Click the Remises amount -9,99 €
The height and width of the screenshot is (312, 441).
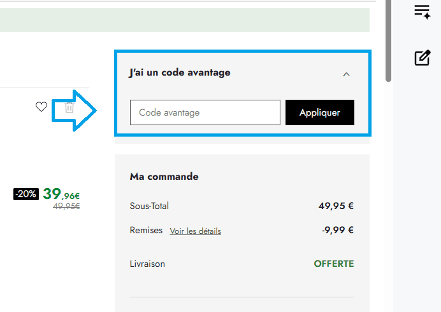click(x=338, y=230)
